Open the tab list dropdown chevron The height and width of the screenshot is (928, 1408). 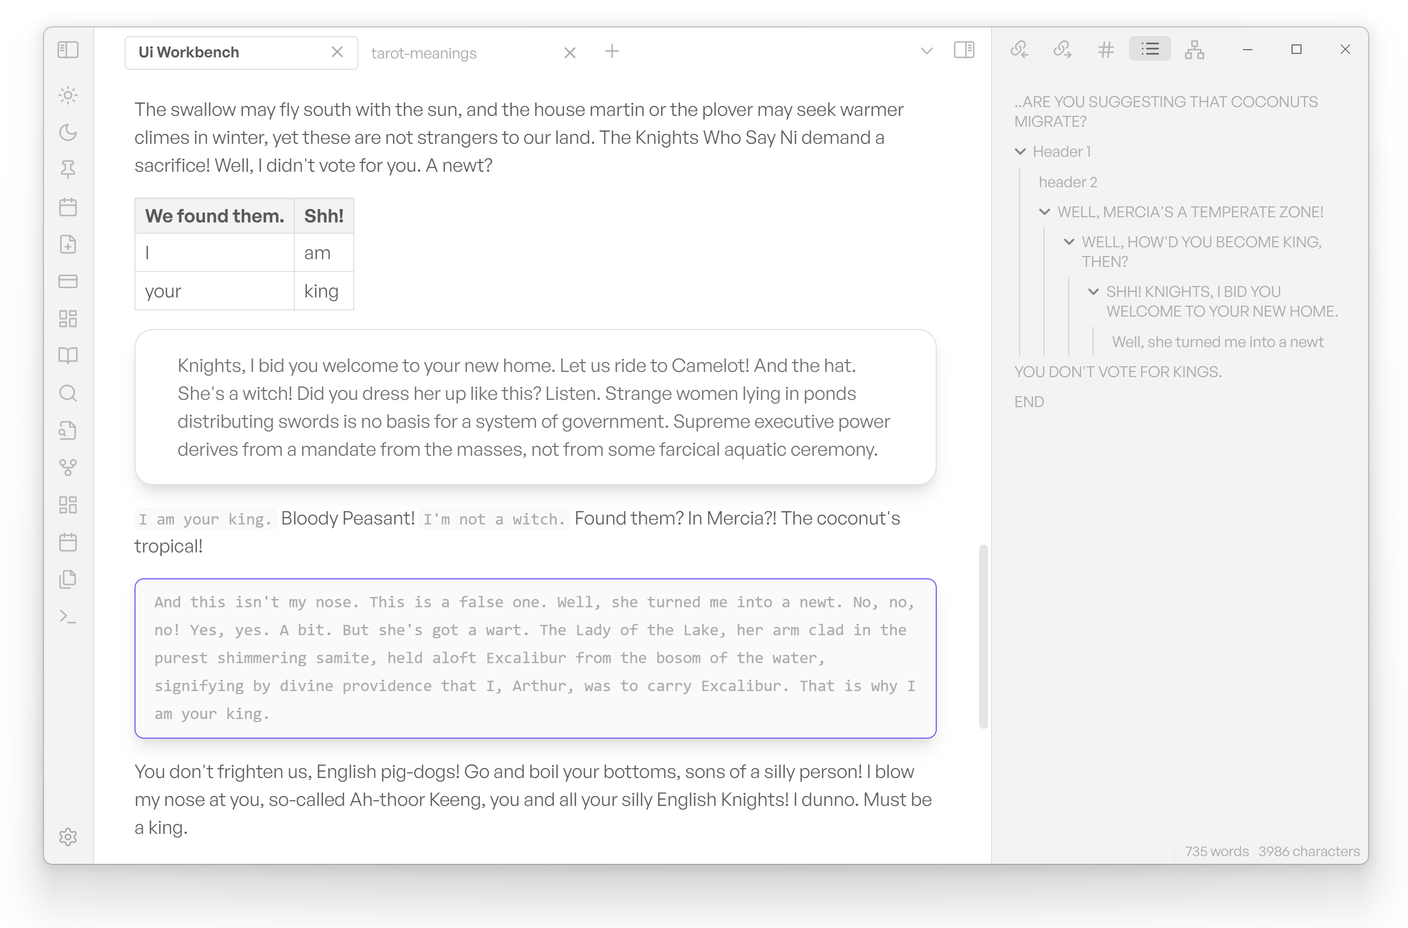coord(926,51)
